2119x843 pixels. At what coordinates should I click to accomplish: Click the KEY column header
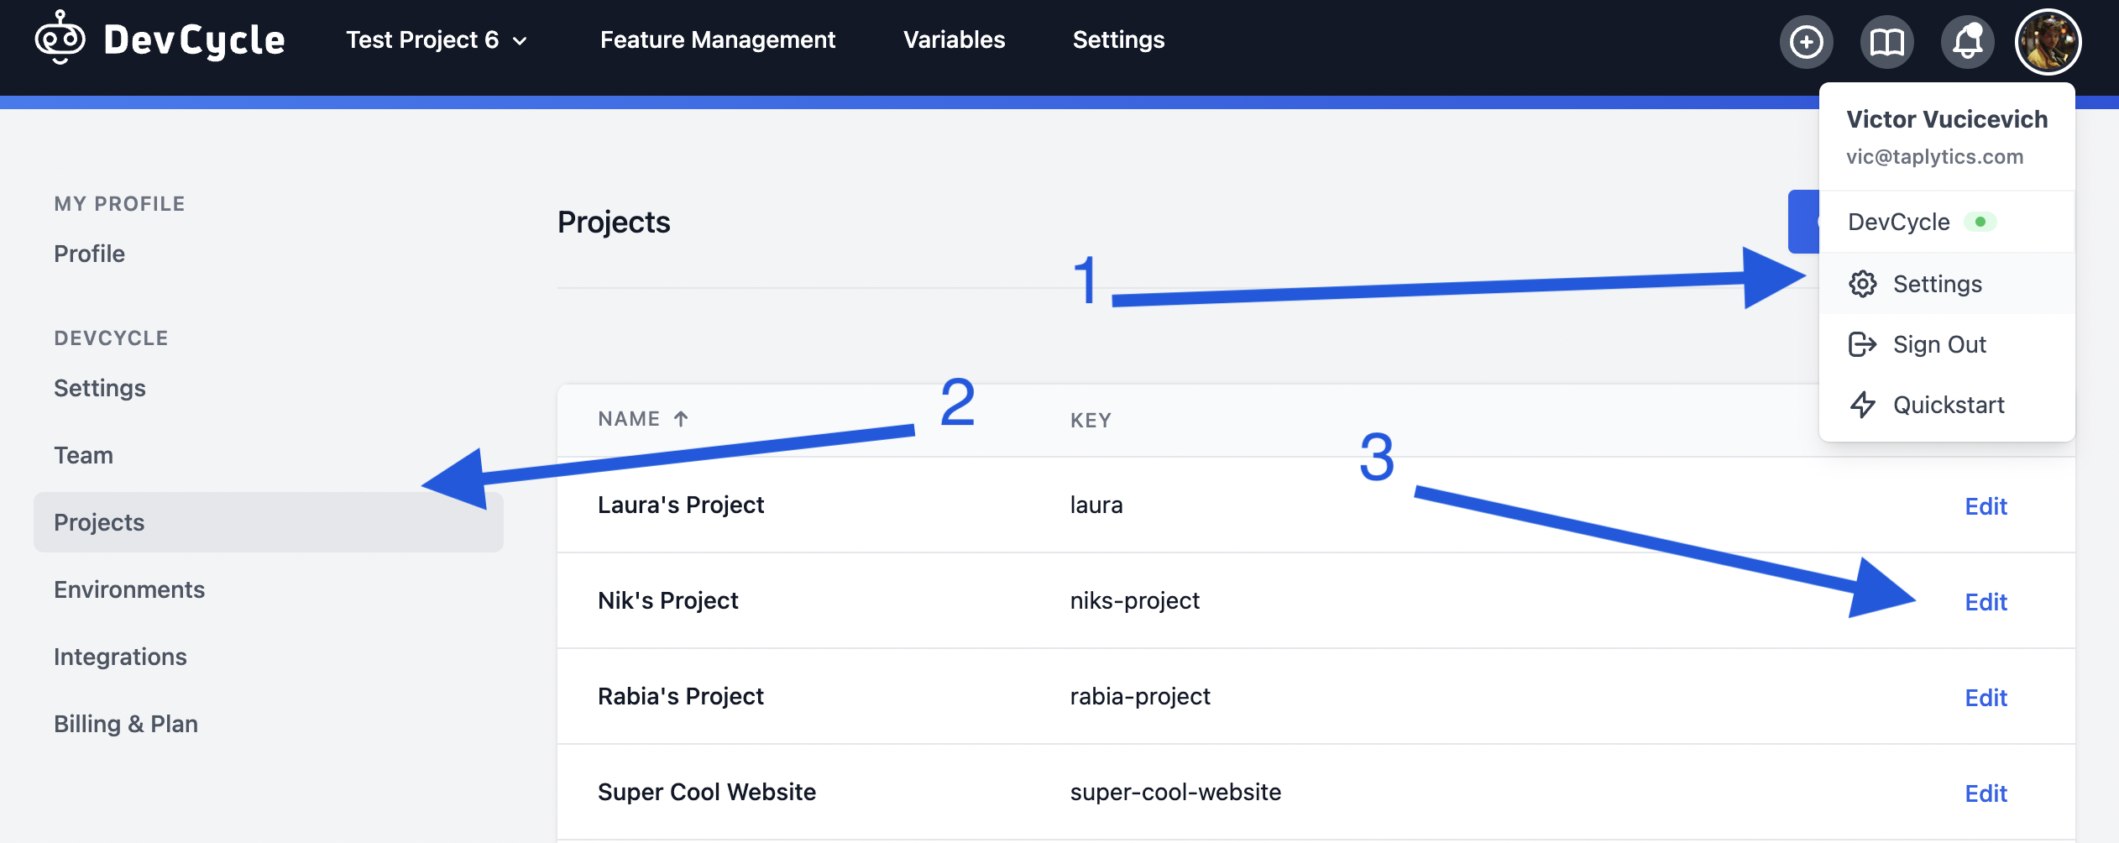pyautogui.click(x=1091, y=420)
